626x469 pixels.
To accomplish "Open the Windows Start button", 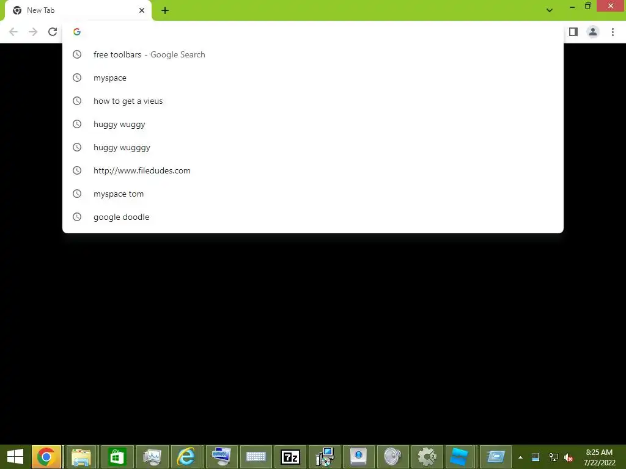I will click(x=15, y=457).
